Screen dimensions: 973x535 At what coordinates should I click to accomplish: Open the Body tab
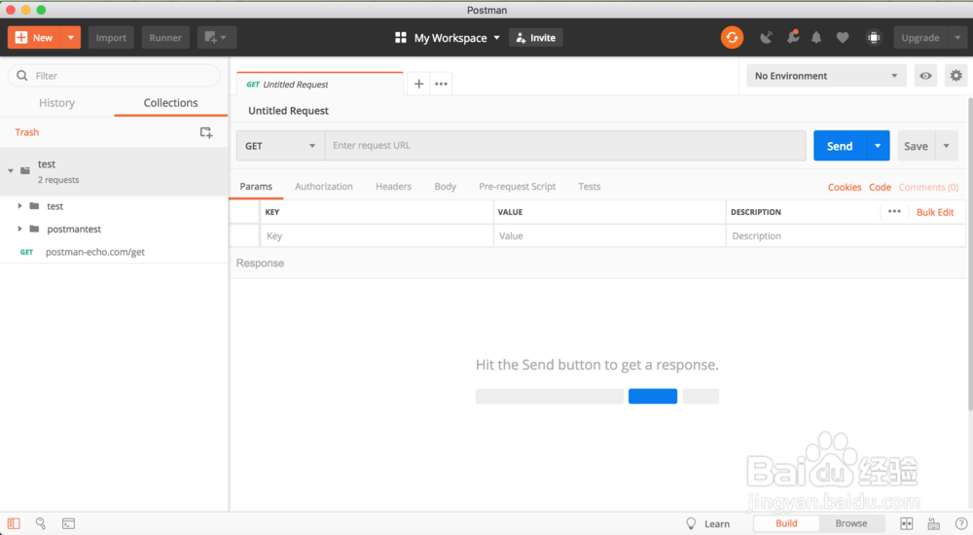(x=445, y=186)
